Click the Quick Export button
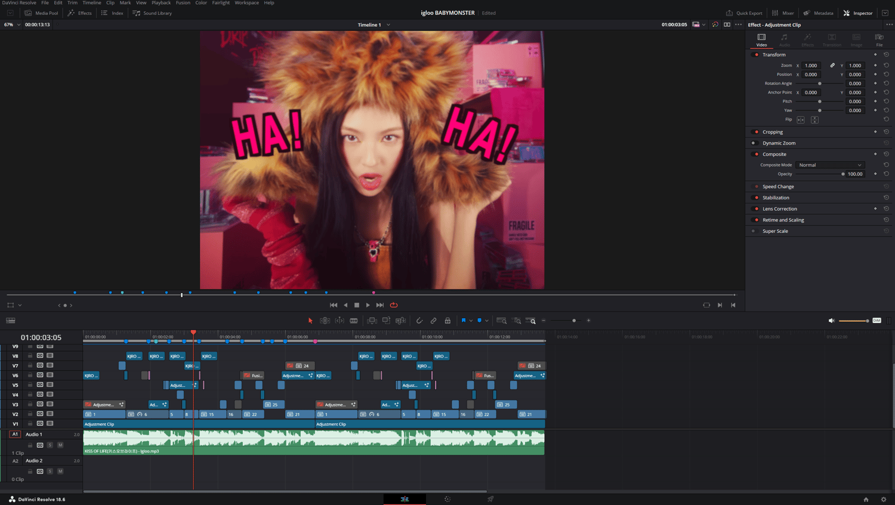This screenshot has height=505, width=895. (x=744, y=13)
